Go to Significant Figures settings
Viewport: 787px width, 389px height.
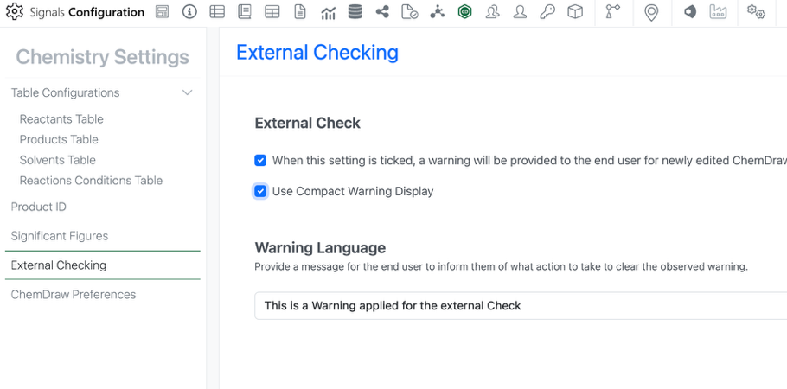tap(59, 236)
